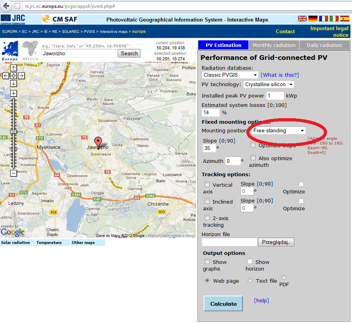Select Web page output radio button
The height and width of the screenshot is (323, 352).
coord(207,280)
